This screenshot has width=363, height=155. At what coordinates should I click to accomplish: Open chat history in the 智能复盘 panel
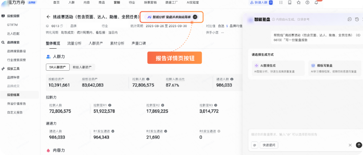tap(357, 19)
